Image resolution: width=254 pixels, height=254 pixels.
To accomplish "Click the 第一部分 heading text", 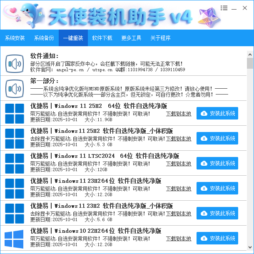I will point(44,81).
